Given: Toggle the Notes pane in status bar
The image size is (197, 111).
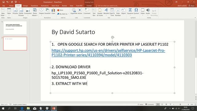Looking at the screenshot, I should 140,105.
